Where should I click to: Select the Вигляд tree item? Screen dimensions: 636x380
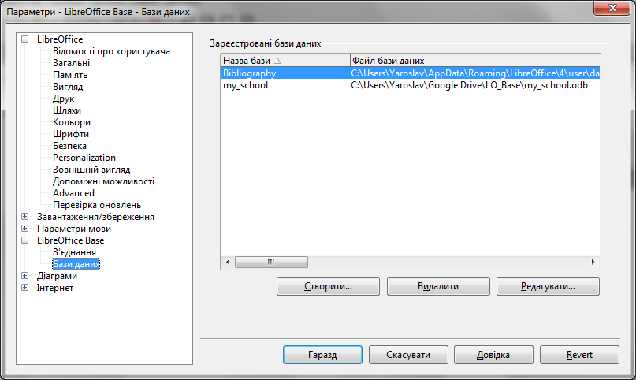pos(68,87)
